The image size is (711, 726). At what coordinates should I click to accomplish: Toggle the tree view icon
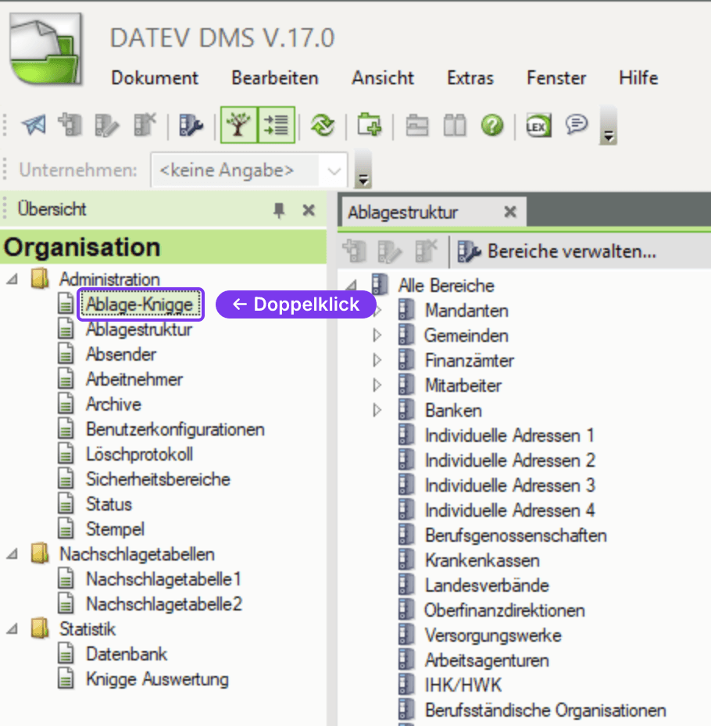click(x=239, y=125)
